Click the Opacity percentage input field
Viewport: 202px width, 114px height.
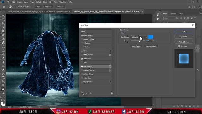pyautogui.click(x=149, y=41)
